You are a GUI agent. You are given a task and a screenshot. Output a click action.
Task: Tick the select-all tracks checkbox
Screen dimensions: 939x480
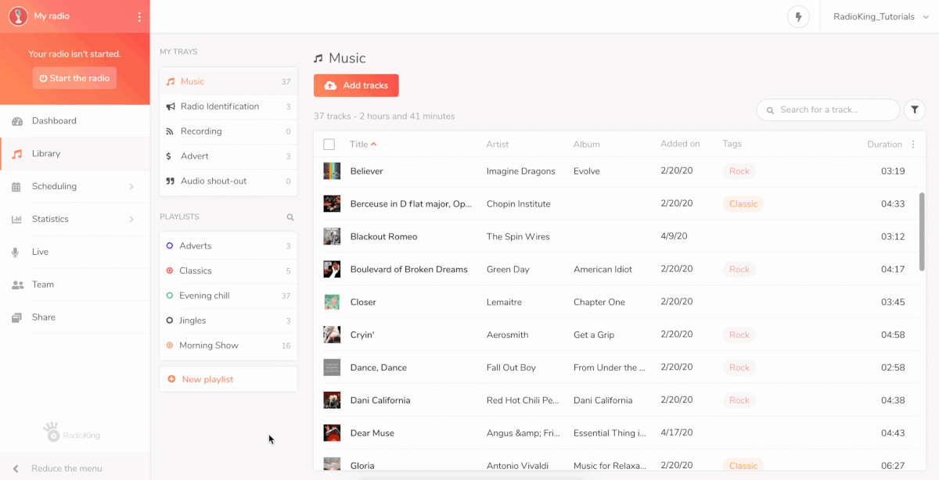pos(329,145)
